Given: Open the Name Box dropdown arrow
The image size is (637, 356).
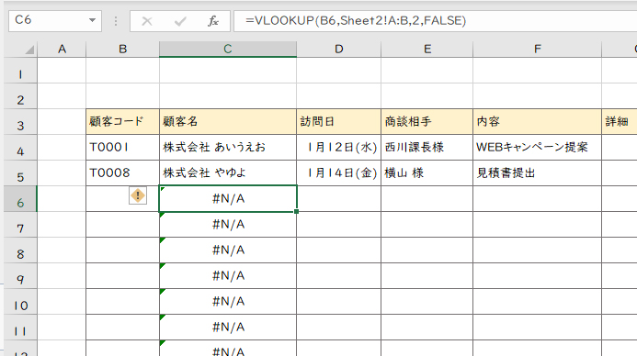Looking at the screenshot, I should pos(93,20).
